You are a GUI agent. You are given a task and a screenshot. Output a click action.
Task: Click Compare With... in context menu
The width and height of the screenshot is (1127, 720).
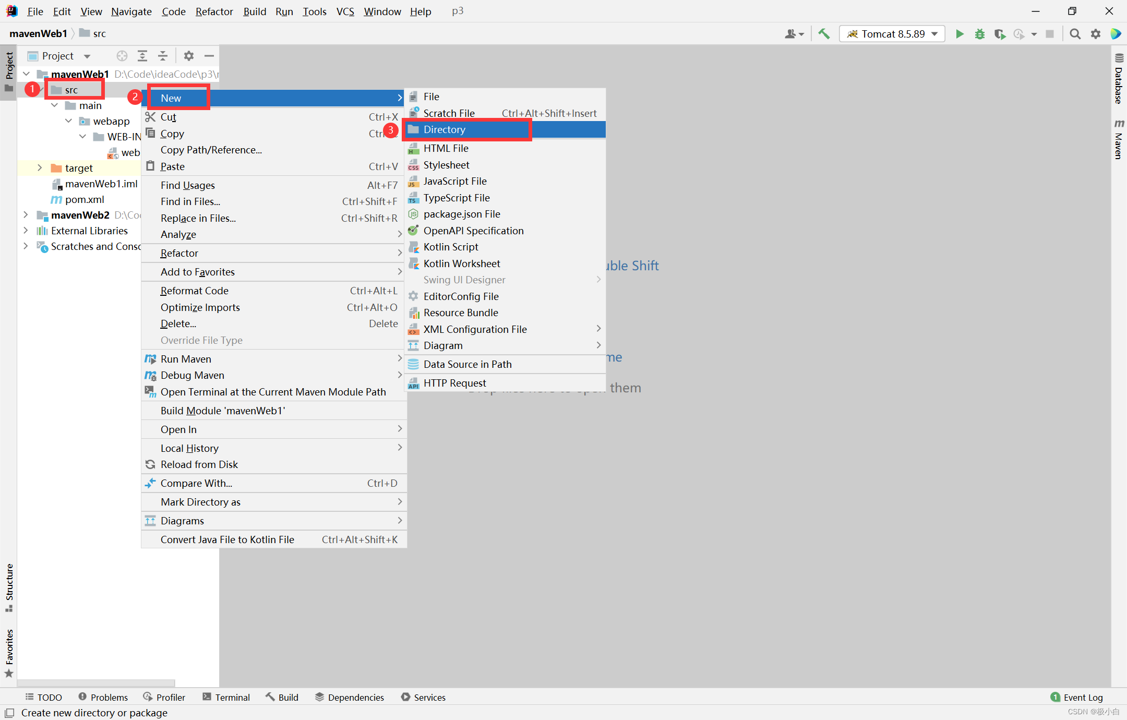(x=273, y=483)
